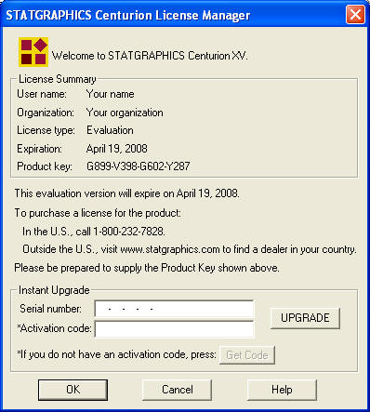Click the STATGRAPHICS logo icon

(33, 52)
